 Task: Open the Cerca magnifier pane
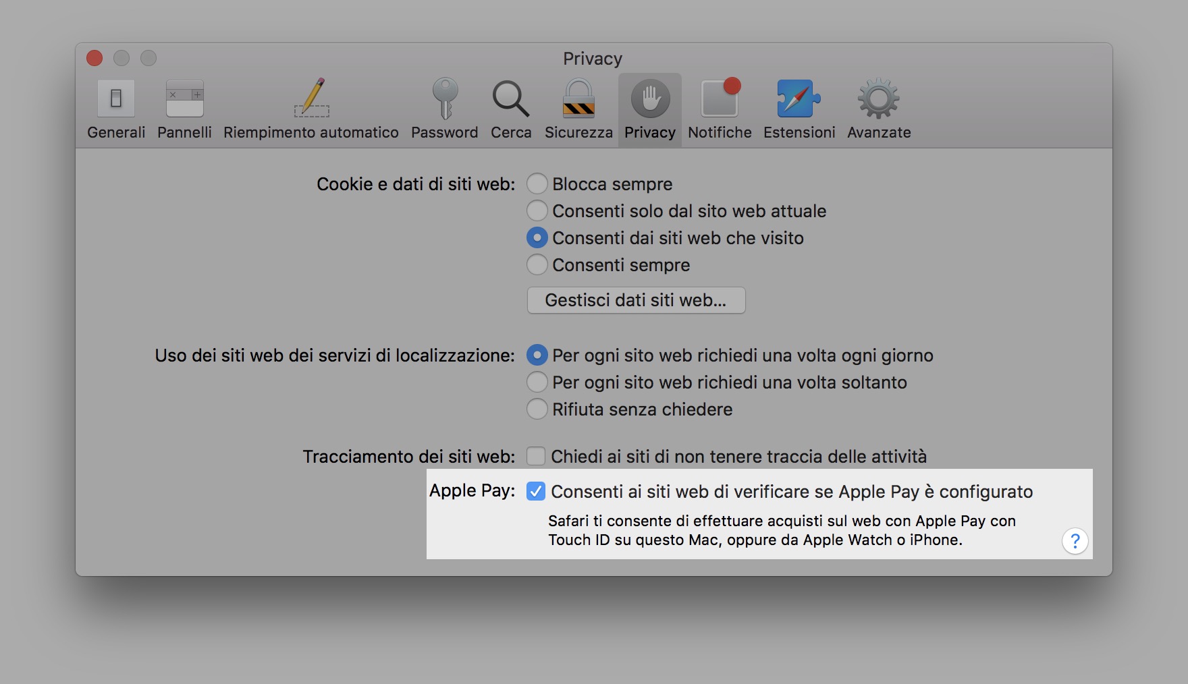[511, 110]
